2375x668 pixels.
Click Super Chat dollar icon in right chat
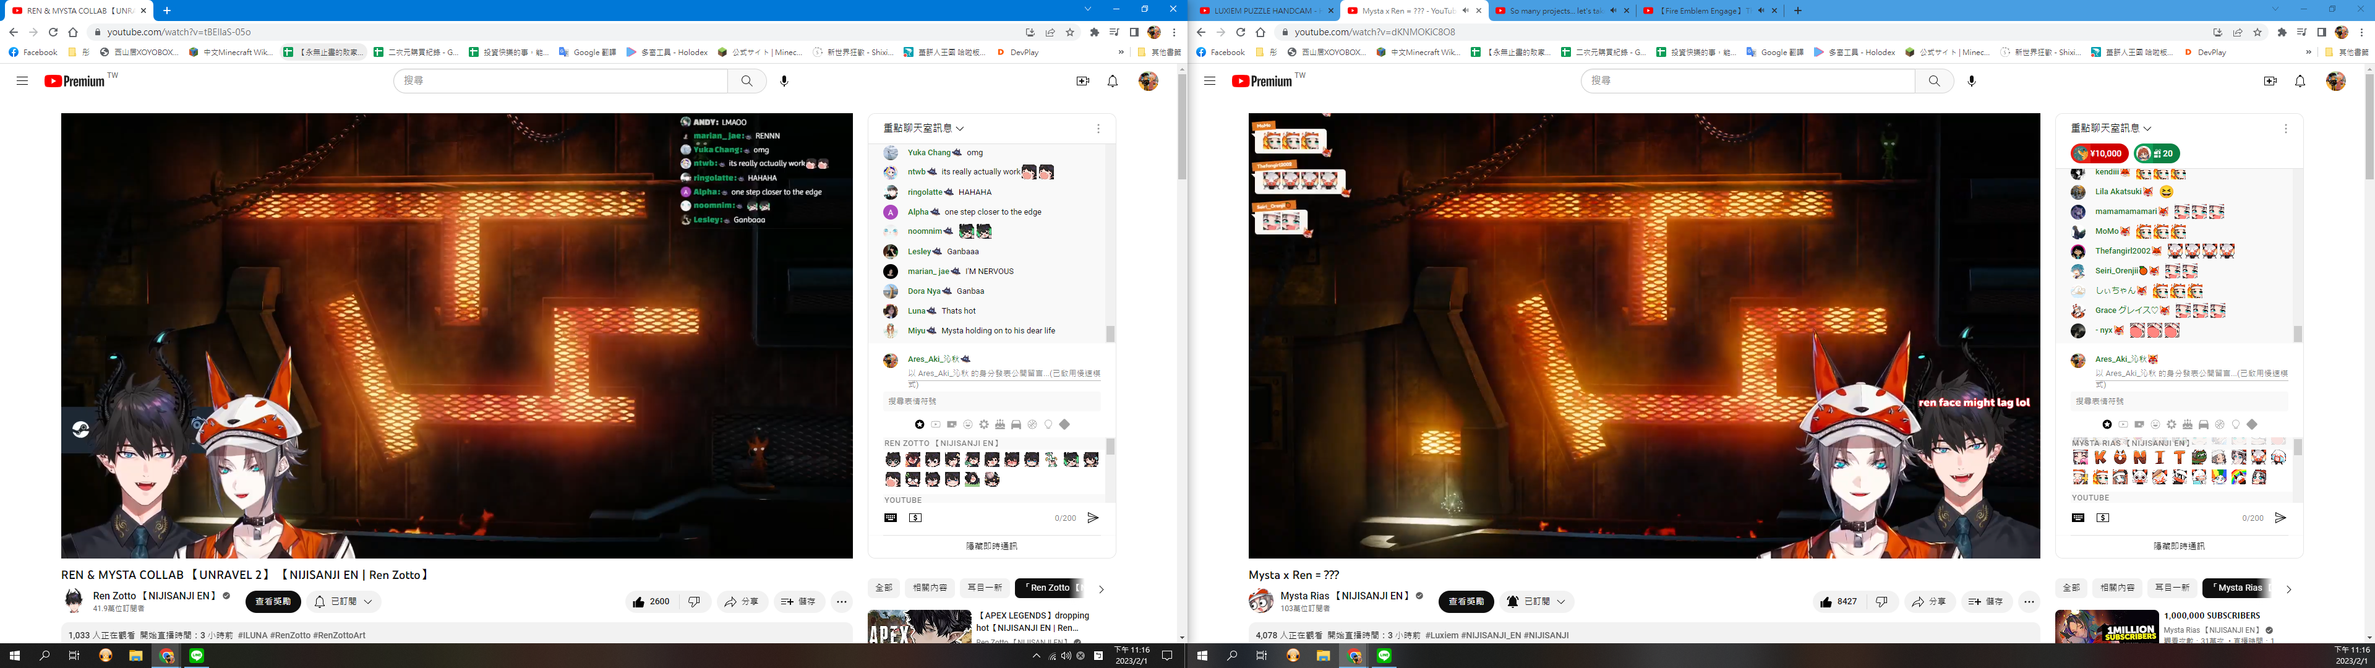[x=2102, y=518]
